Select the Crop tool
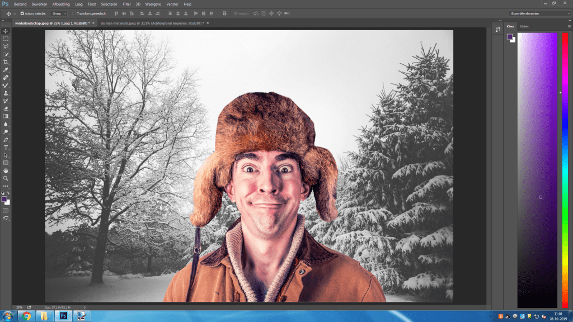 pos(6,62)
